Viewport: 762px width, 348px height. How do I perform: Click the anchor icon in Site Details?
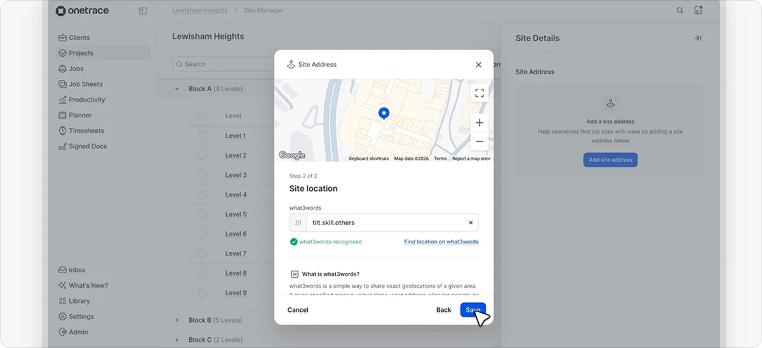point(610,103)
